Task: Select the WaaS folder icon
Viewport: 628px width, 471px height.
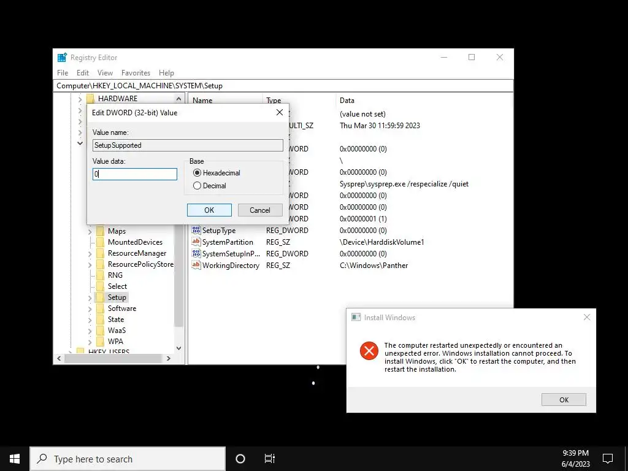Action: tap(100, 331)
